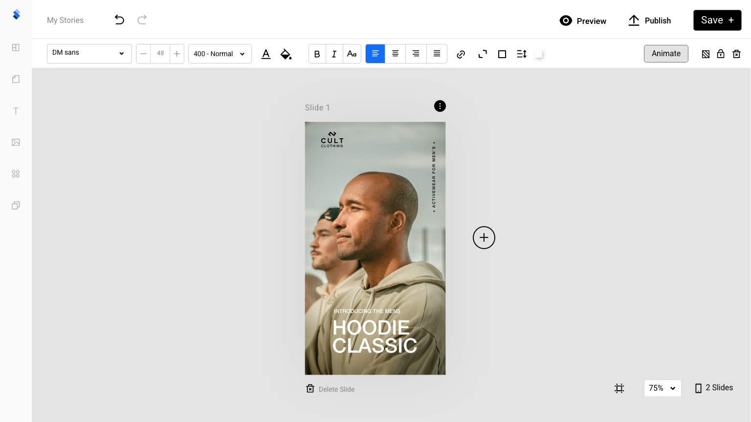This screenshot has width=751, height=422.
Task: Enable center text alignment
Action: click(395, 54)
